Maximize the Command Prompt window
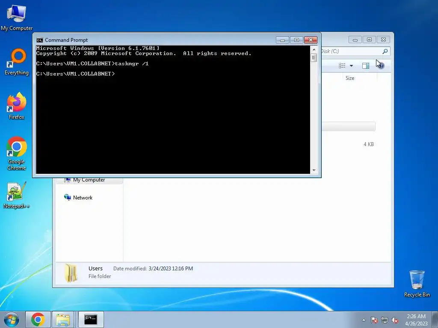 [x=297, y=40]
